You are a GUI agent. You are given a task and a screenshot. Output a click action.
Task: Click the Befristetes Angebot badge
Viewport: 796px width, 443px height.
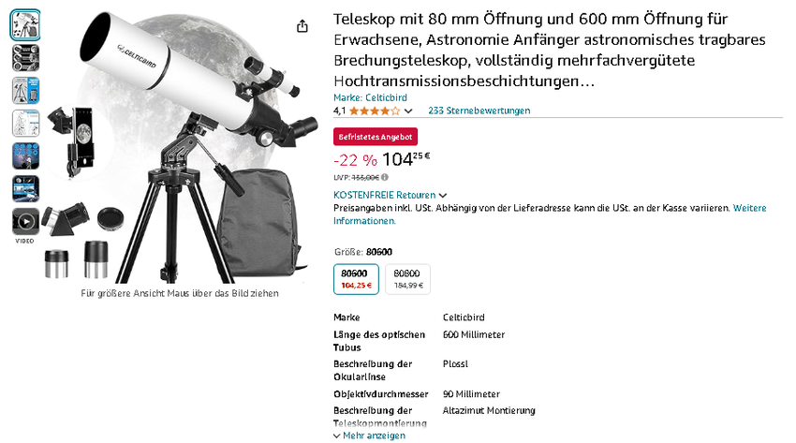tap(376, 137)
